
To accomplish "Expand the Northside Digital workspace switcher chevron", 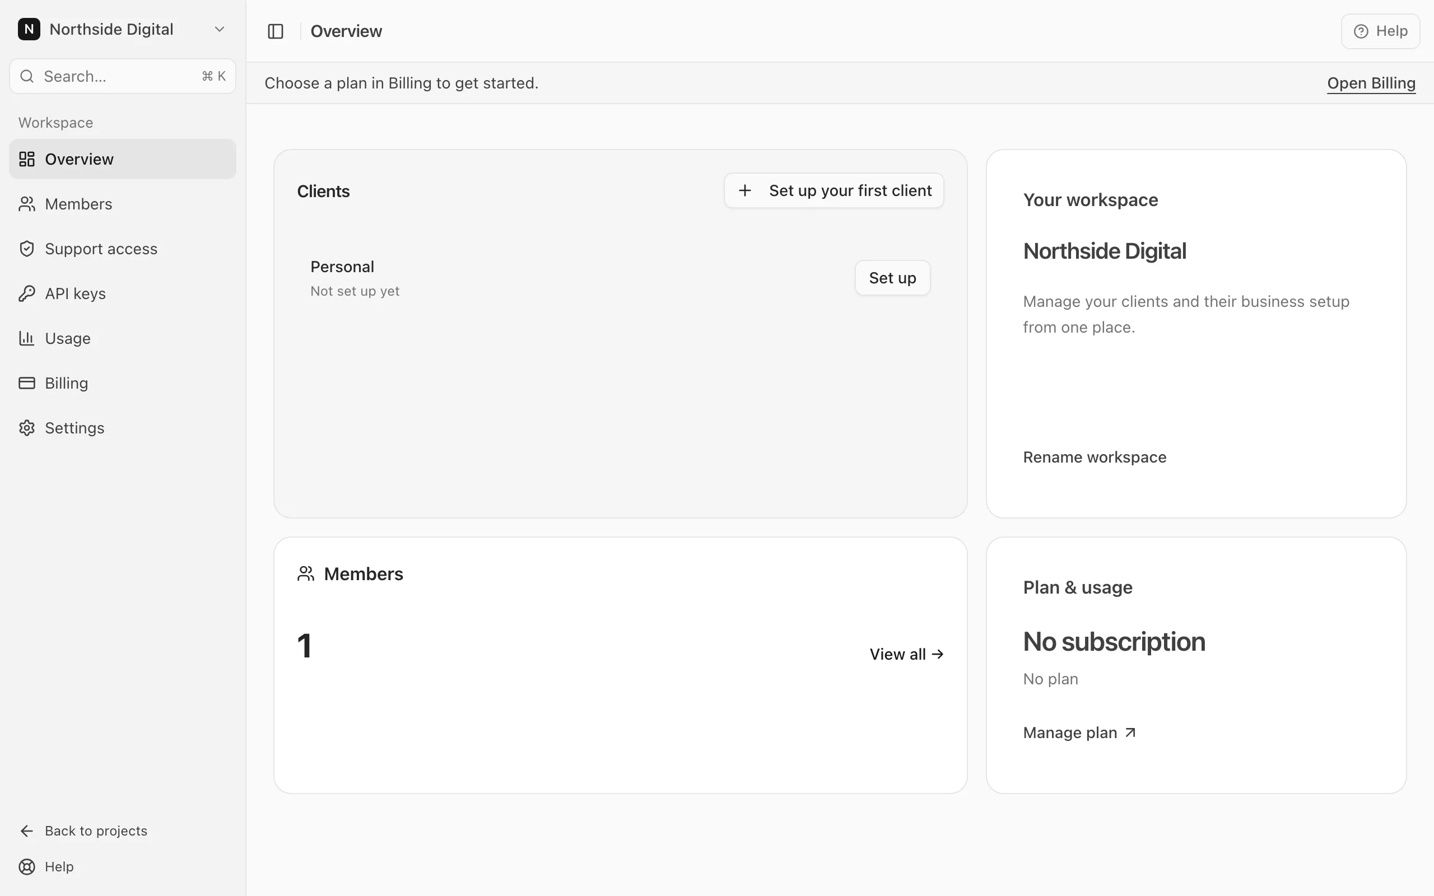I will (x=219, y=29).
